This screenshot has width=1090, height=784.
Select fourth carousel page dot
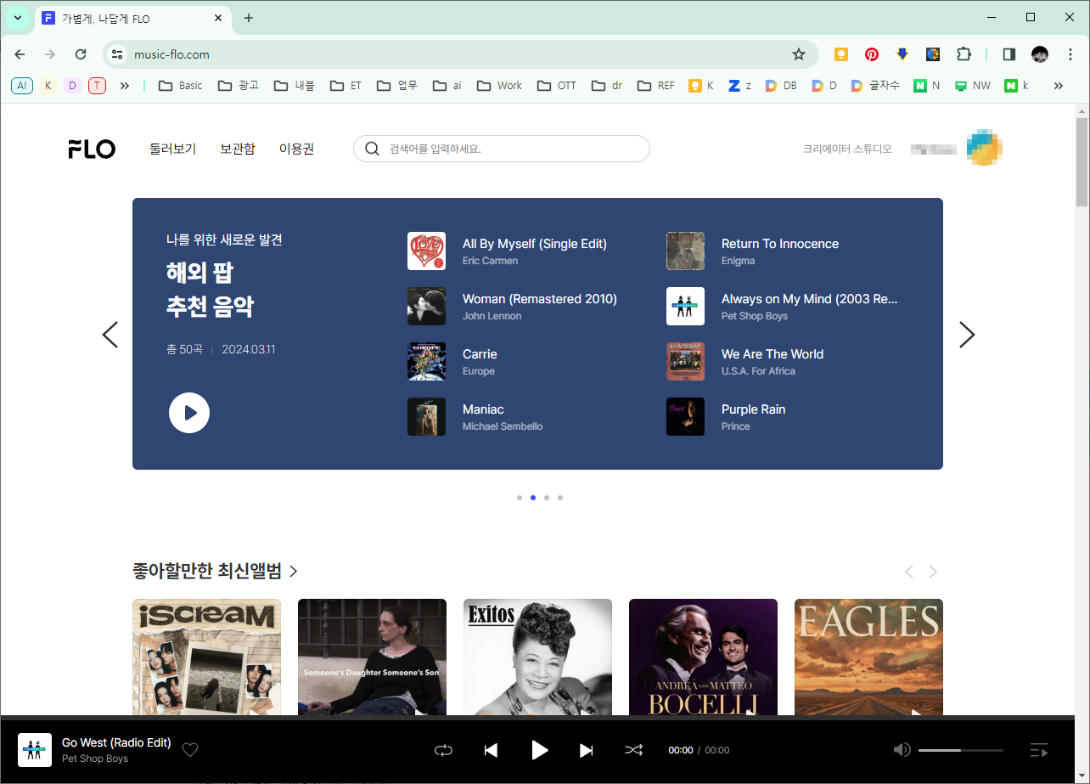click(x=560, y=498)
